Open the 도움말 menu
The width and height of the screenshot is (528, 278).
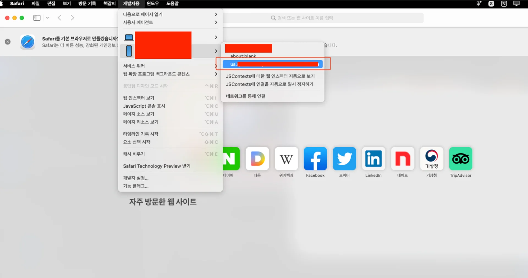(172, 4)
